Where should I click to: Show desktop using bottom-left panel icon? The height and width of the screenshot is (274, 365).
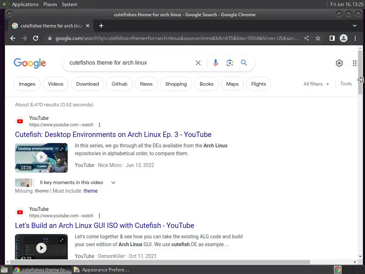point(4,270)
